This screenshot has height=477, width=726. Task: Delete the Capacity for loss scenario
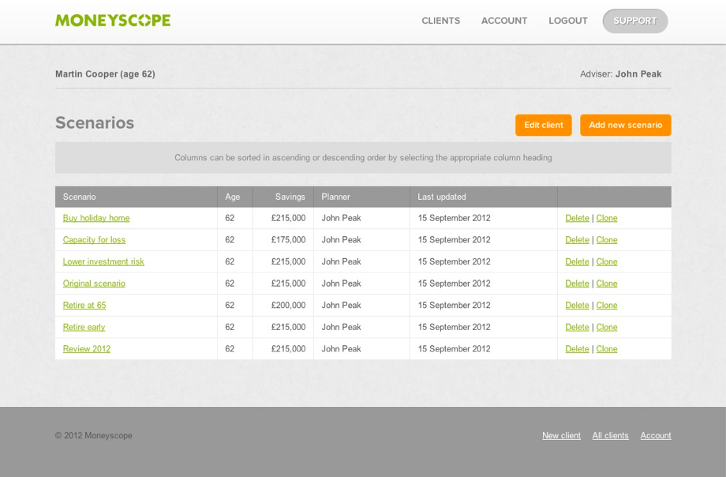(x=577, y=239)
